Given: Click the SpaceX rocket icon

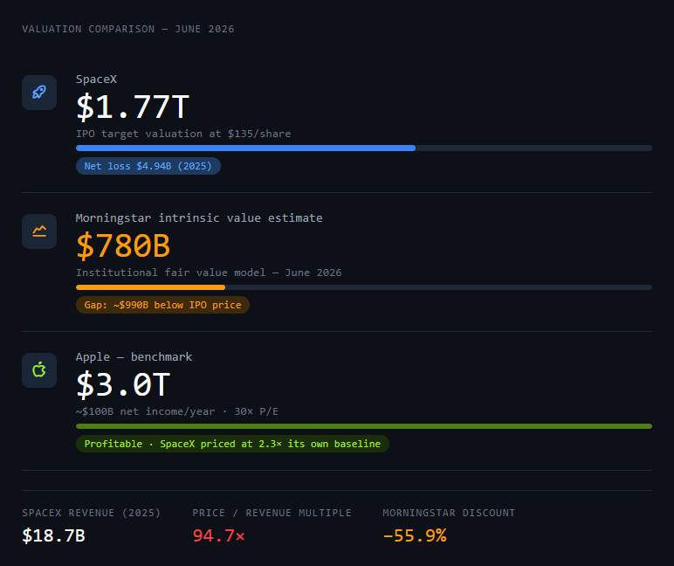Looking at the screenshot, I should tap(39, 93).
